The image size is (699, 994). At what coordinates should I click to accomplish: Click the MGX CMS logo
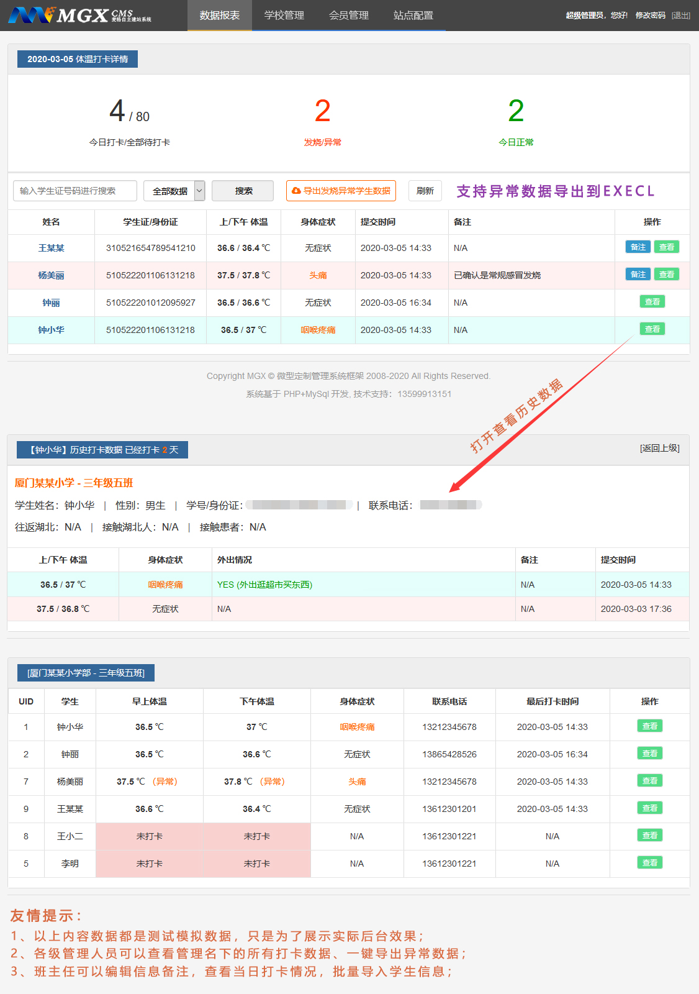pos(79,15)
